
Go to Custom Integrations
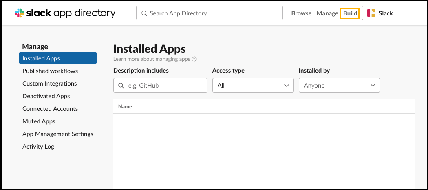tap(50, 84)
